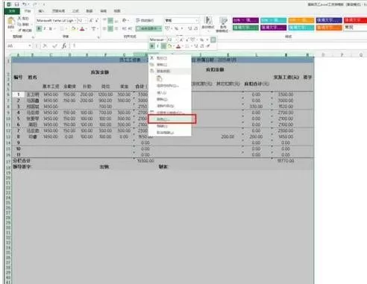
Task: Toggle Middle Align in the ribbon alignment group
Action: click(x=110, y=20)
